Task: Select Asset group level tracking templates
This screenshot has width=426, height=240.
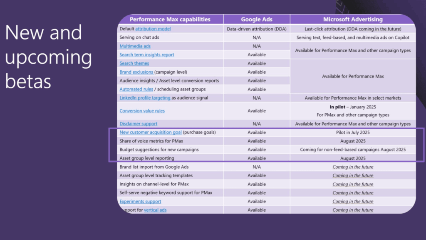Action: click(x=156, y=175)
